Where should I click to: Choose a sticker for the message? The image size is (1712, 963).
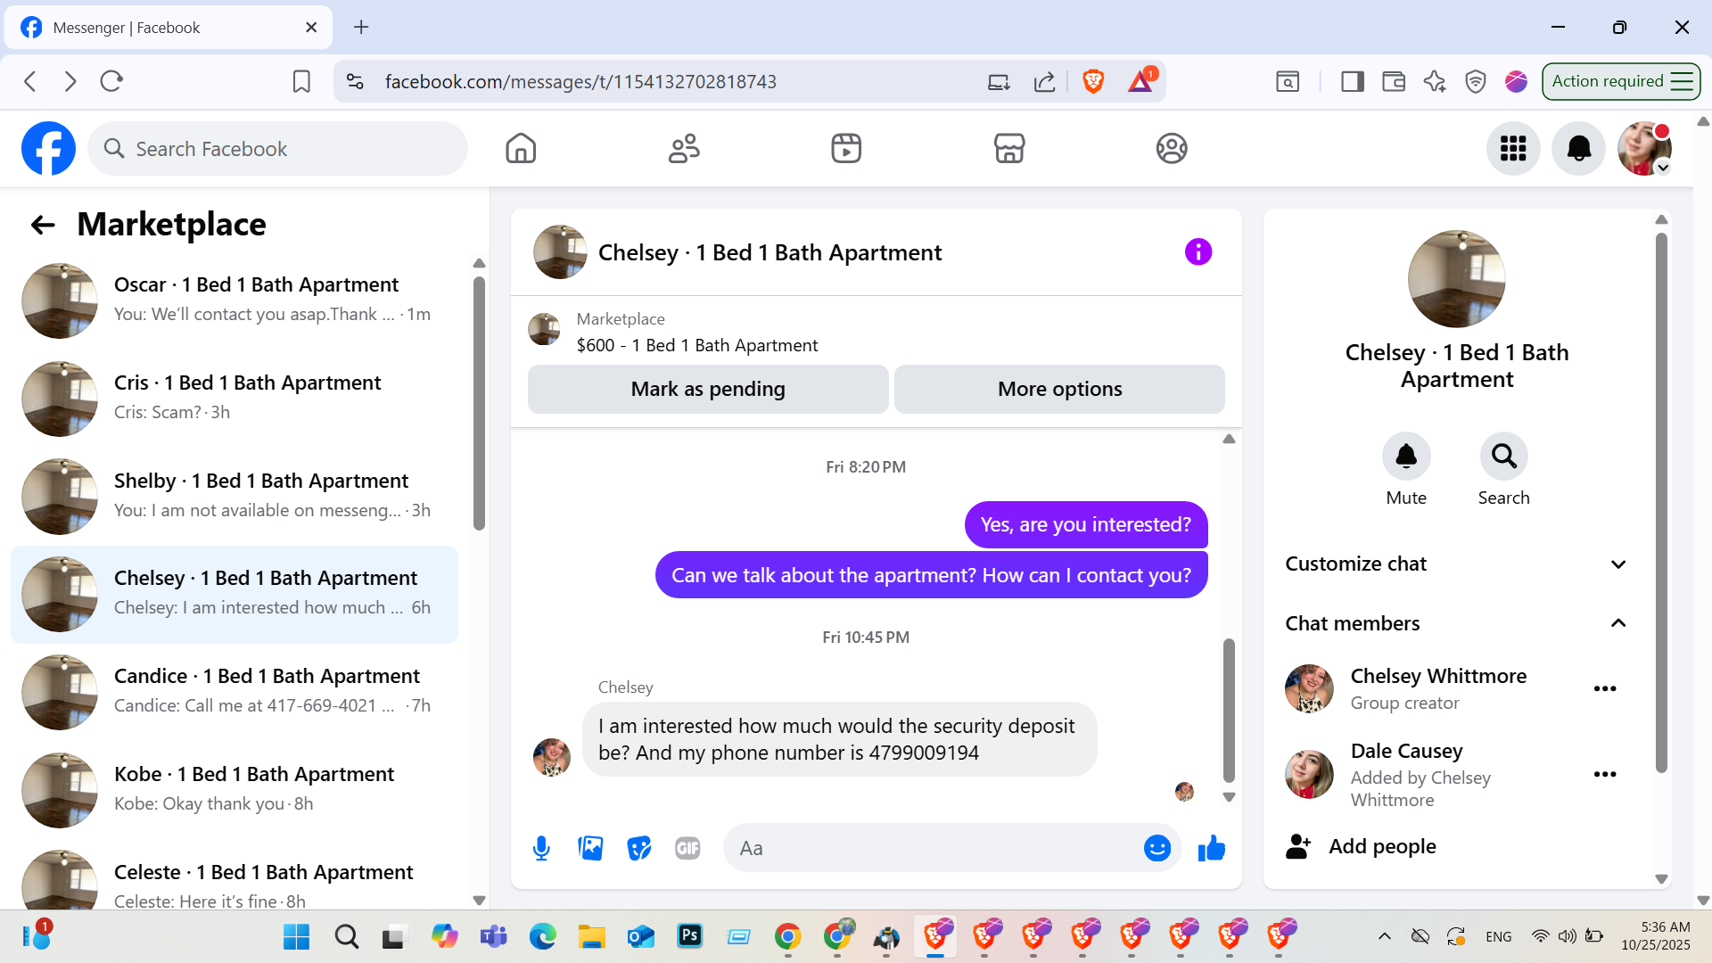pyautogui.click(x=639, y=848)
